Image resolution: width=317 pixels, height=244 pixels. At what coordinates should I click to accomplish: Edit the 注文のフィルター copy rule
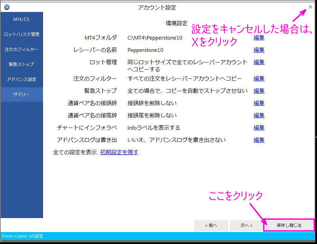point(259,78)
